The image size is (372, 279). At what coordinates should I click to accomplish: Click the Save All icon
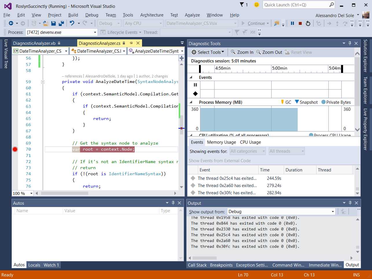pos(61,23)
